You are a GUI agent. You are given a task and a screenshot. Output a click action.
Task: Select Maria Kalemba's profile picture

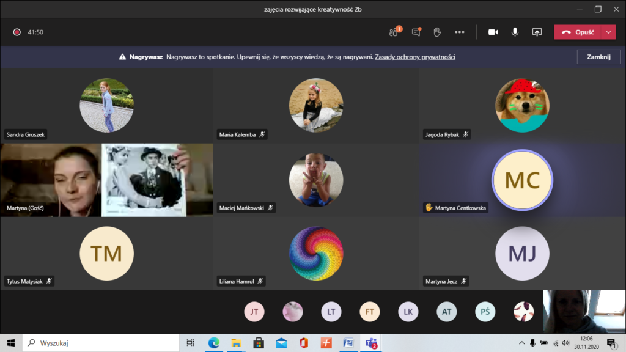(x=316, y=105)
